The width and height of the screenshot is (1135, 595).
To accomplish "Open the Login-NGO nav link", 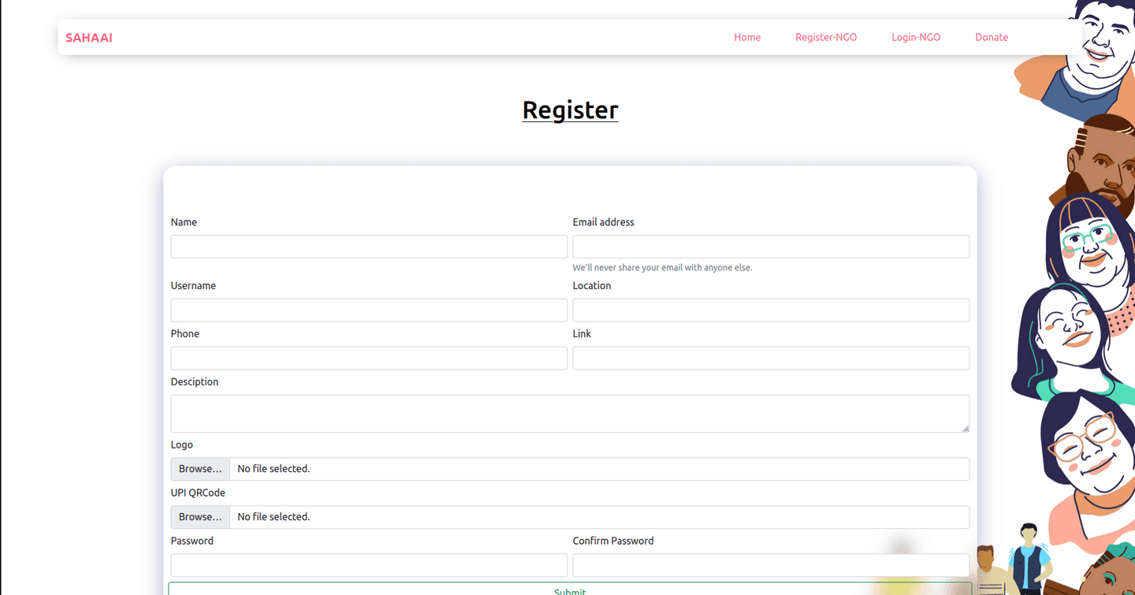I will tap(916, 37).
